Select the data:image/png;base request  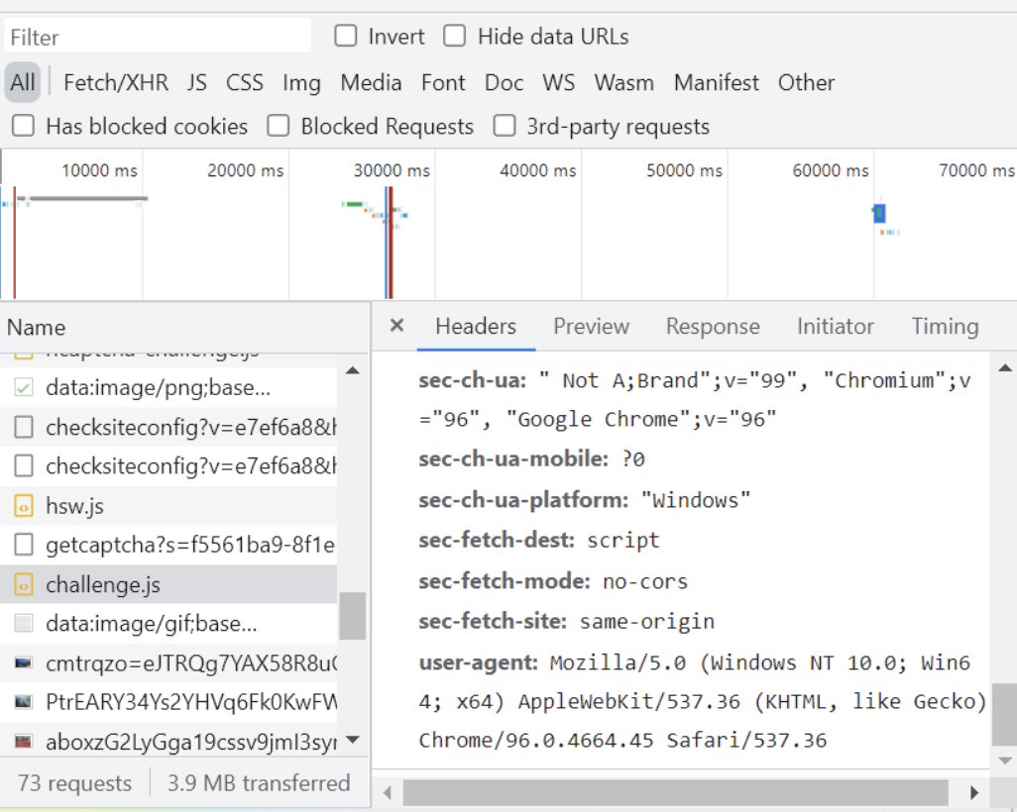(169, 387)
